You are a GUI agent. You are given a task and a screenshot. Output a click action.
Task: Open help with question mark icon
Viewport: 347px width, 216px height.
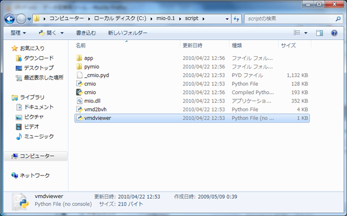pos(334,33)
